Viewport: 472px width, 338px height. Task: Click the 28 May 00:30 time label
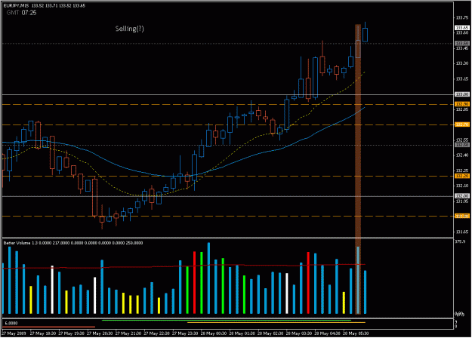tap(213, 333)
